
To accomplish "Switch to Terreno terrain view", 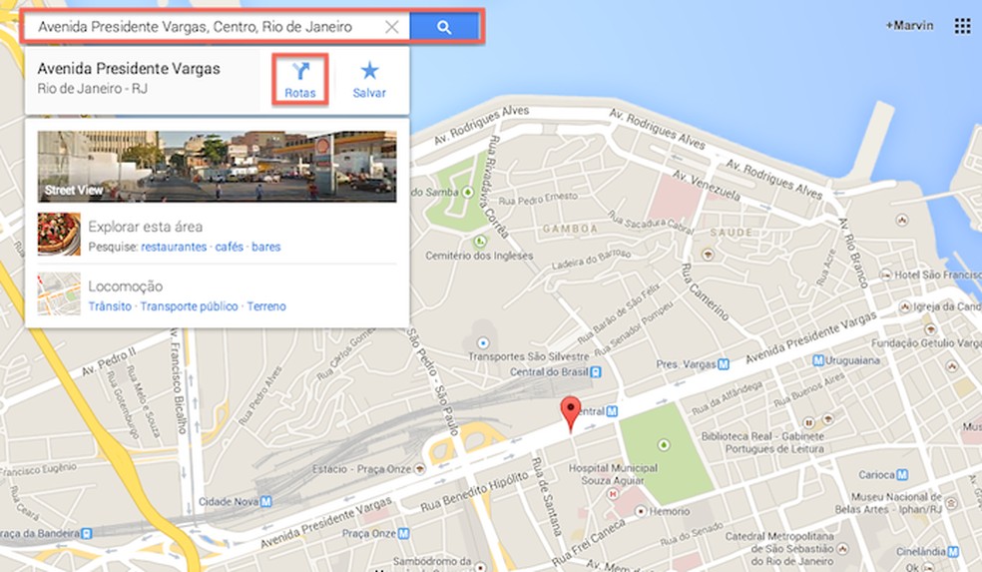I will point(266,306).
